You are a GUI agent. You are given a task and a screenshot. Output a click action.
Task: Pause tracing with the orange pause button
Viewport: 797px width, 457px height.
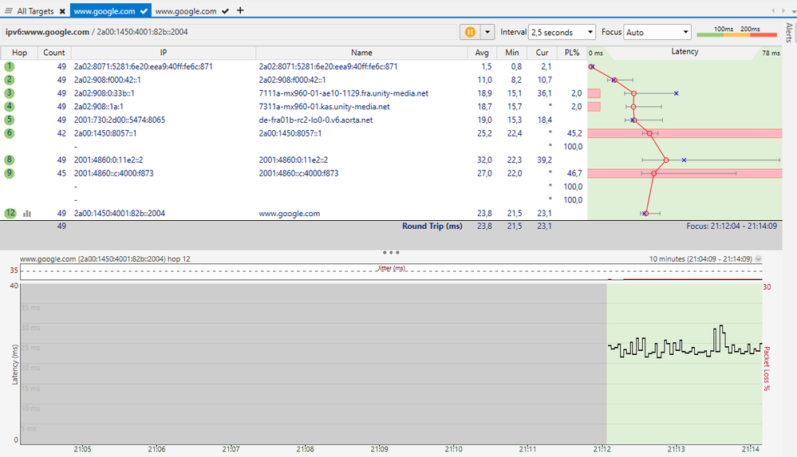coord(470,32)
